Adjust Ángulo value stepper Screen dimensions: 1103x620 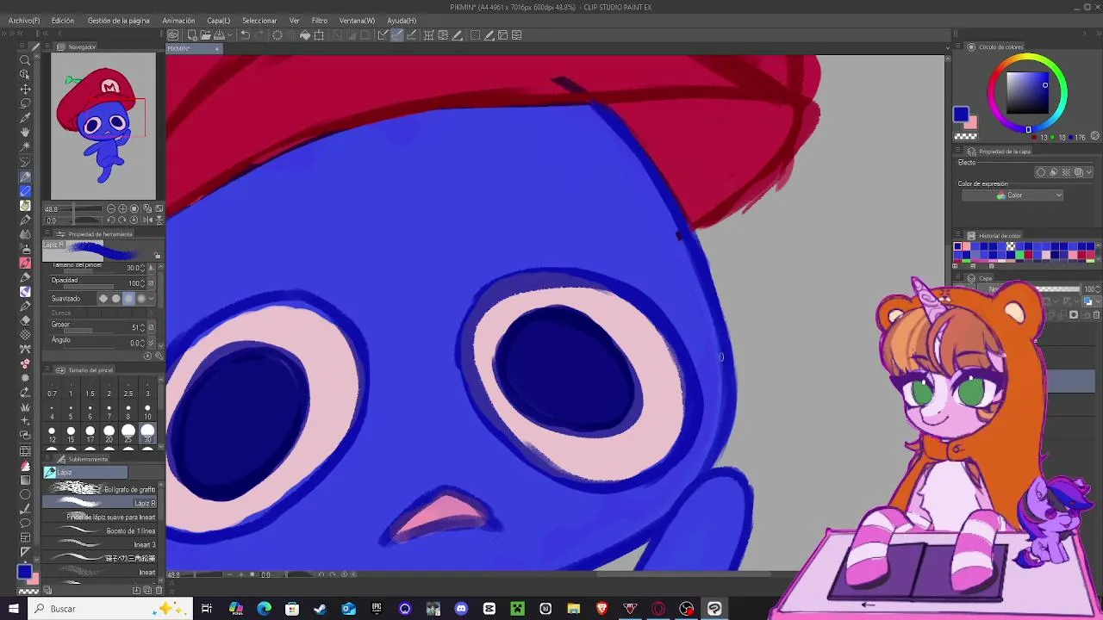pyautogui.click(x=143, y=343)
